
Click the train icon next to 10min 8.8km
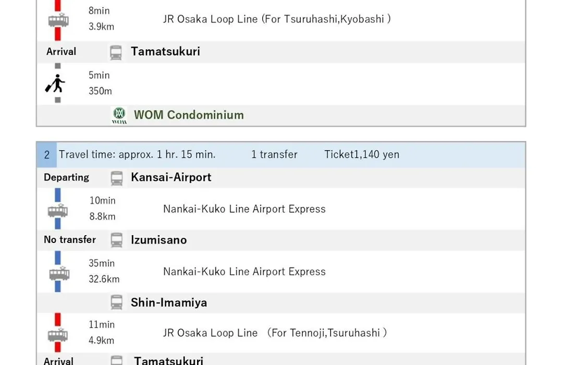coord(58,211)
